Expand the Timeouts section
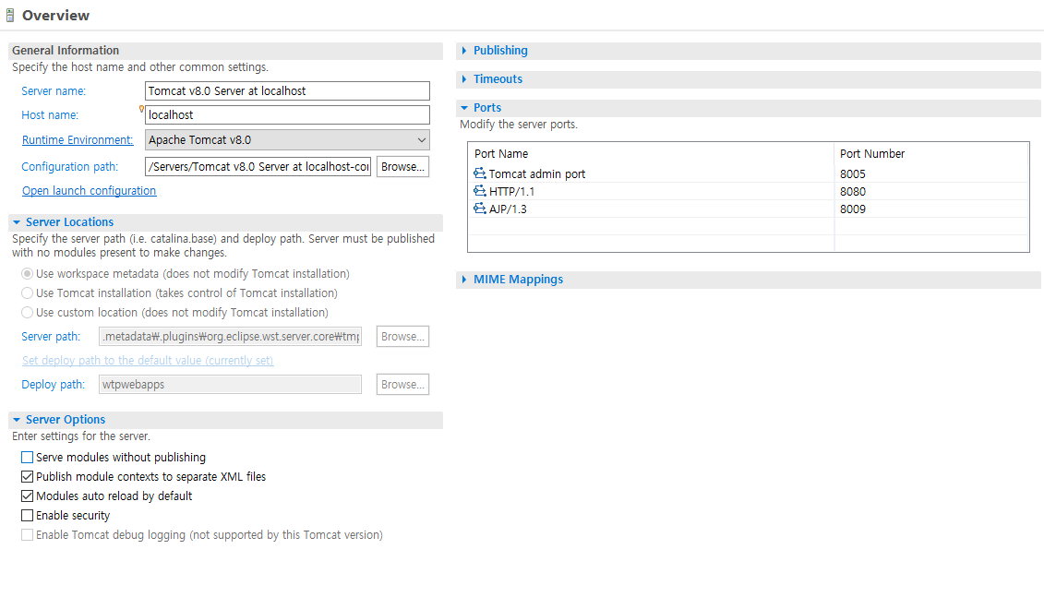This screenshot has width=1044, height=597. point(464,79)
